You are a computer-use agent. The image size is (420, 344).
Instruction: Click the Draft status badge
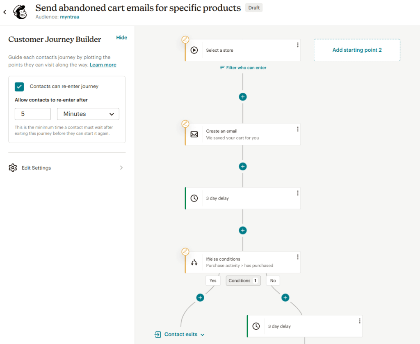point(254,8)
